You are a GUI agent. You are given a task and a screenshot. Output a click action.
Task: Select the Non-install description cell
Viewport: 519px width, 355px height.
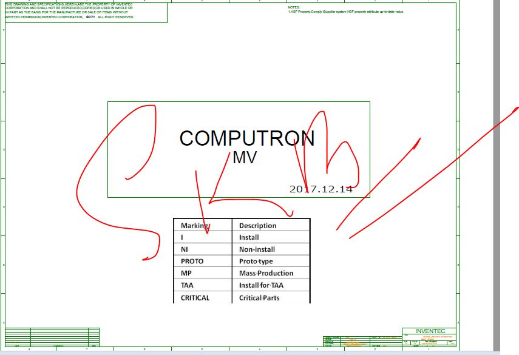271,249
